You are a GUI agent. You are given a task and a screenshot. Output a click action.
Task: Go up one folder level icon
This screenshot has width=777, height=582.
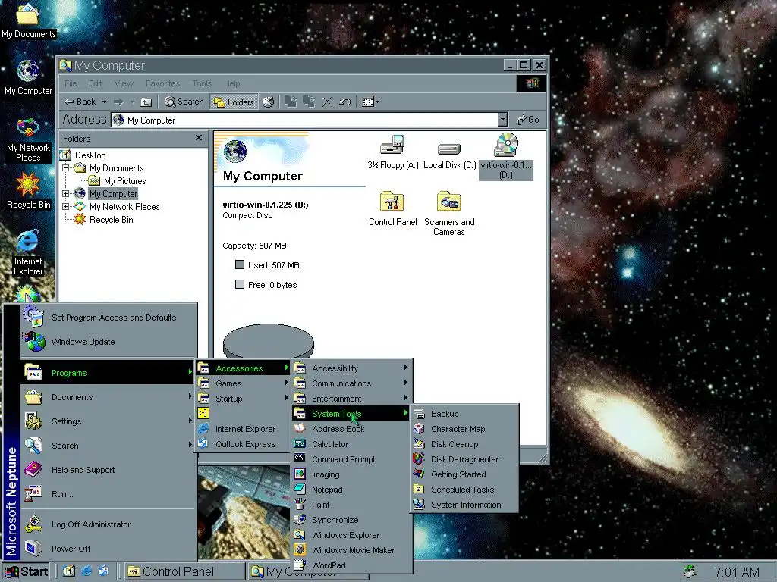[x=146, y=102]
